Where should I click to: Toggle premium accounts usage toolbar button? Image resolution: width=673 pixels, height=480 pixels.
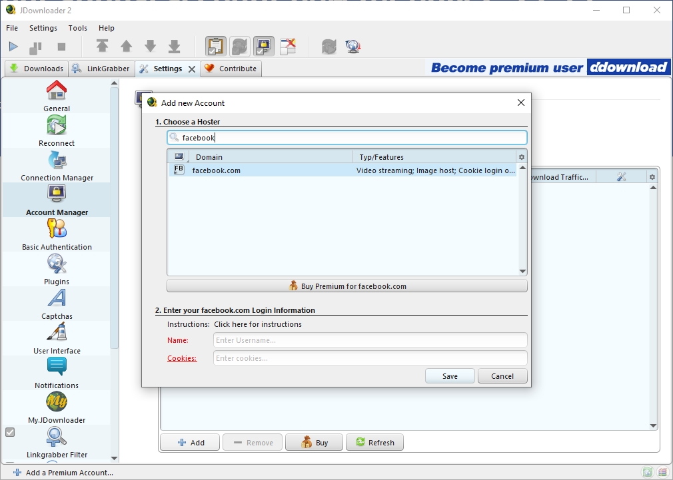[264, 47]
